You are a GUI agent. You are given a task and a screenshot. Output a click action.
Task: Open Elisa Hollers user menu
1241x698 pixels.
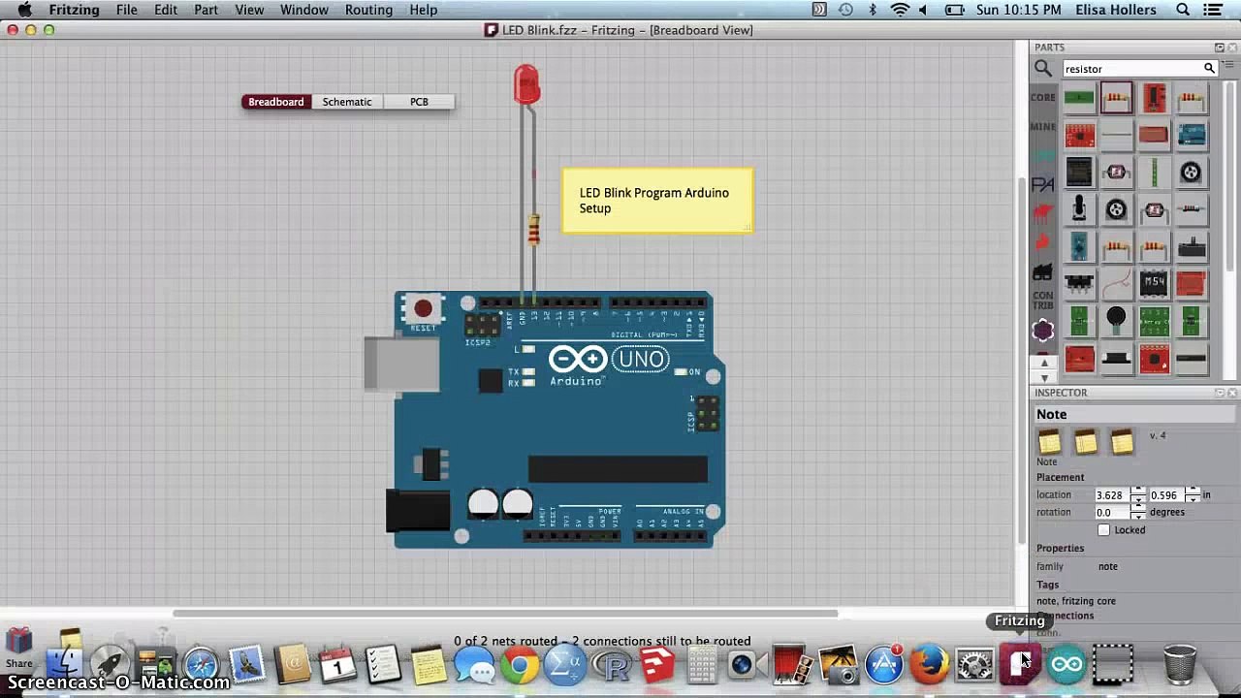[1116, 10]
